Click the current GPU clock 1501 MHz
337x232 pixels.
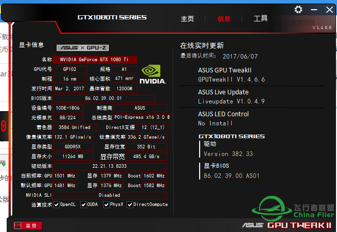65,176
